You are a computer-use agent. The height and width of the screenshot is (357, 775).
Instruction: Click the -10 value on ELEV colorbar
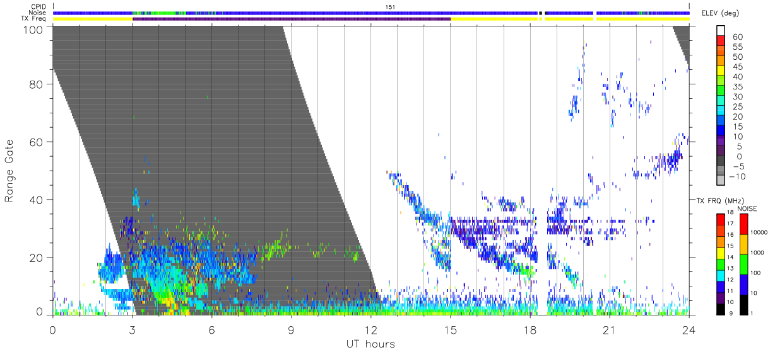coord(738,177)
